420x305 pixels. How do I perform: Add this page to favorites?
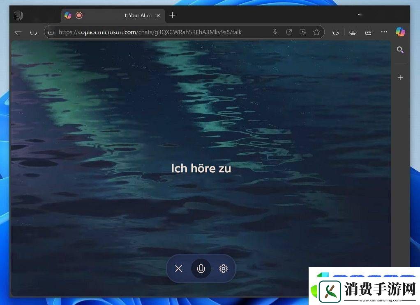(316, 32)
